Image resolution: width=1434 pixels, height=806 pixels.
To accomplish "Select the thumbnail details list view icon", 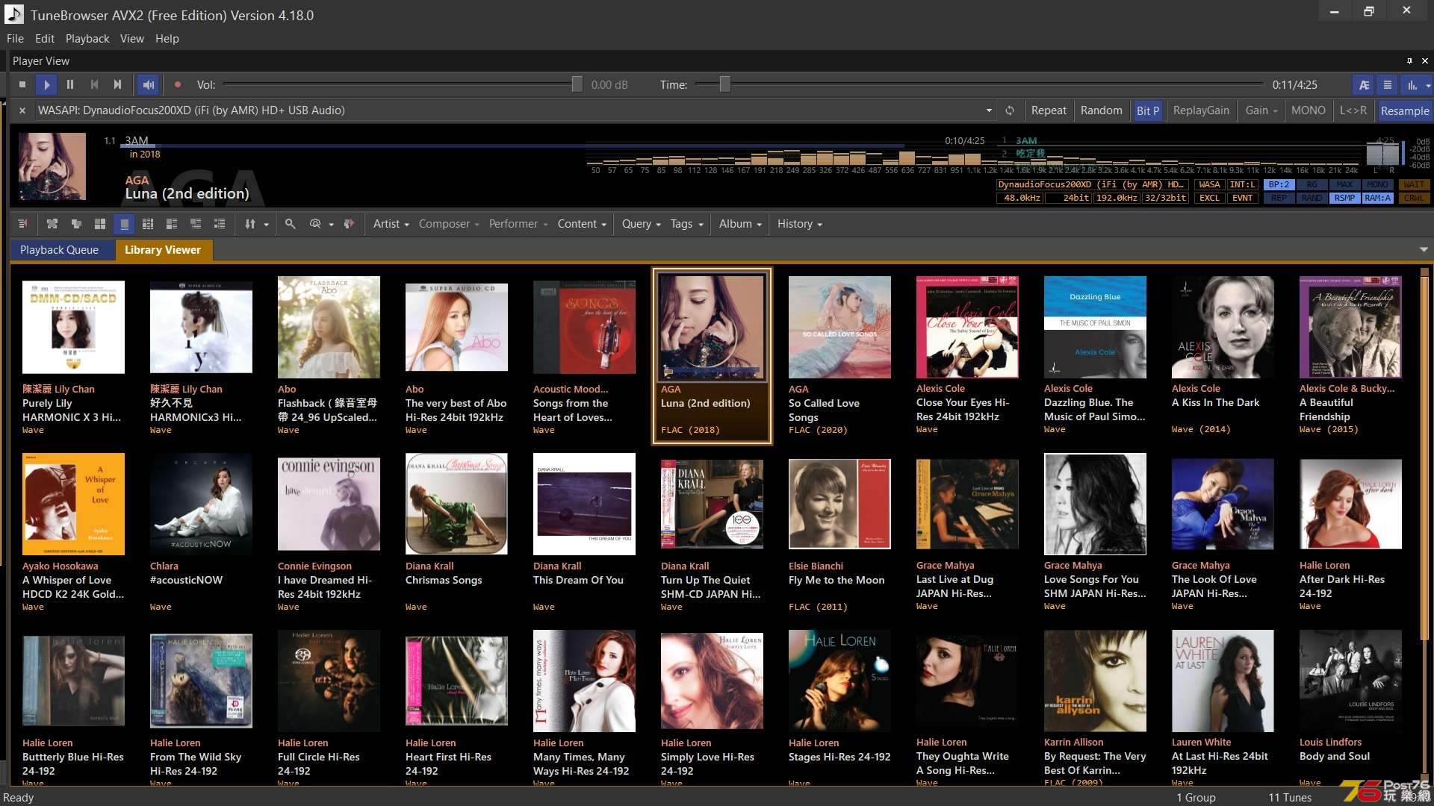I will pyautogui.click(x=196, y=224).
